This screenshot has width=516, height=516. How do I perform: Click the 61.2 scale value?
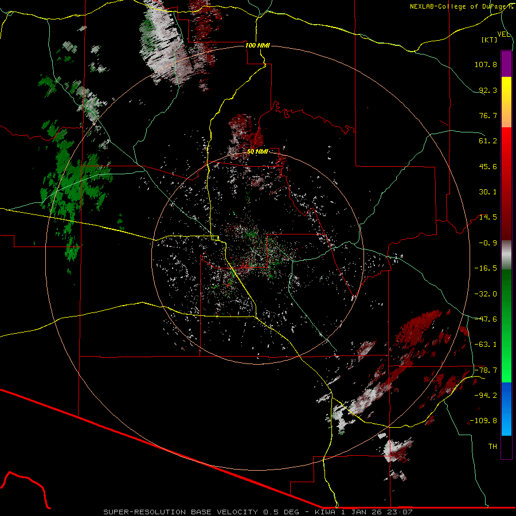(x=488, y=141)
